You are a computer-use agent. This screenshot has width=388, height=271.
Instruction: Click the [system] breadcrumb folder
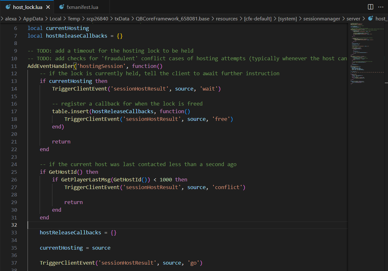pos(287,19)
